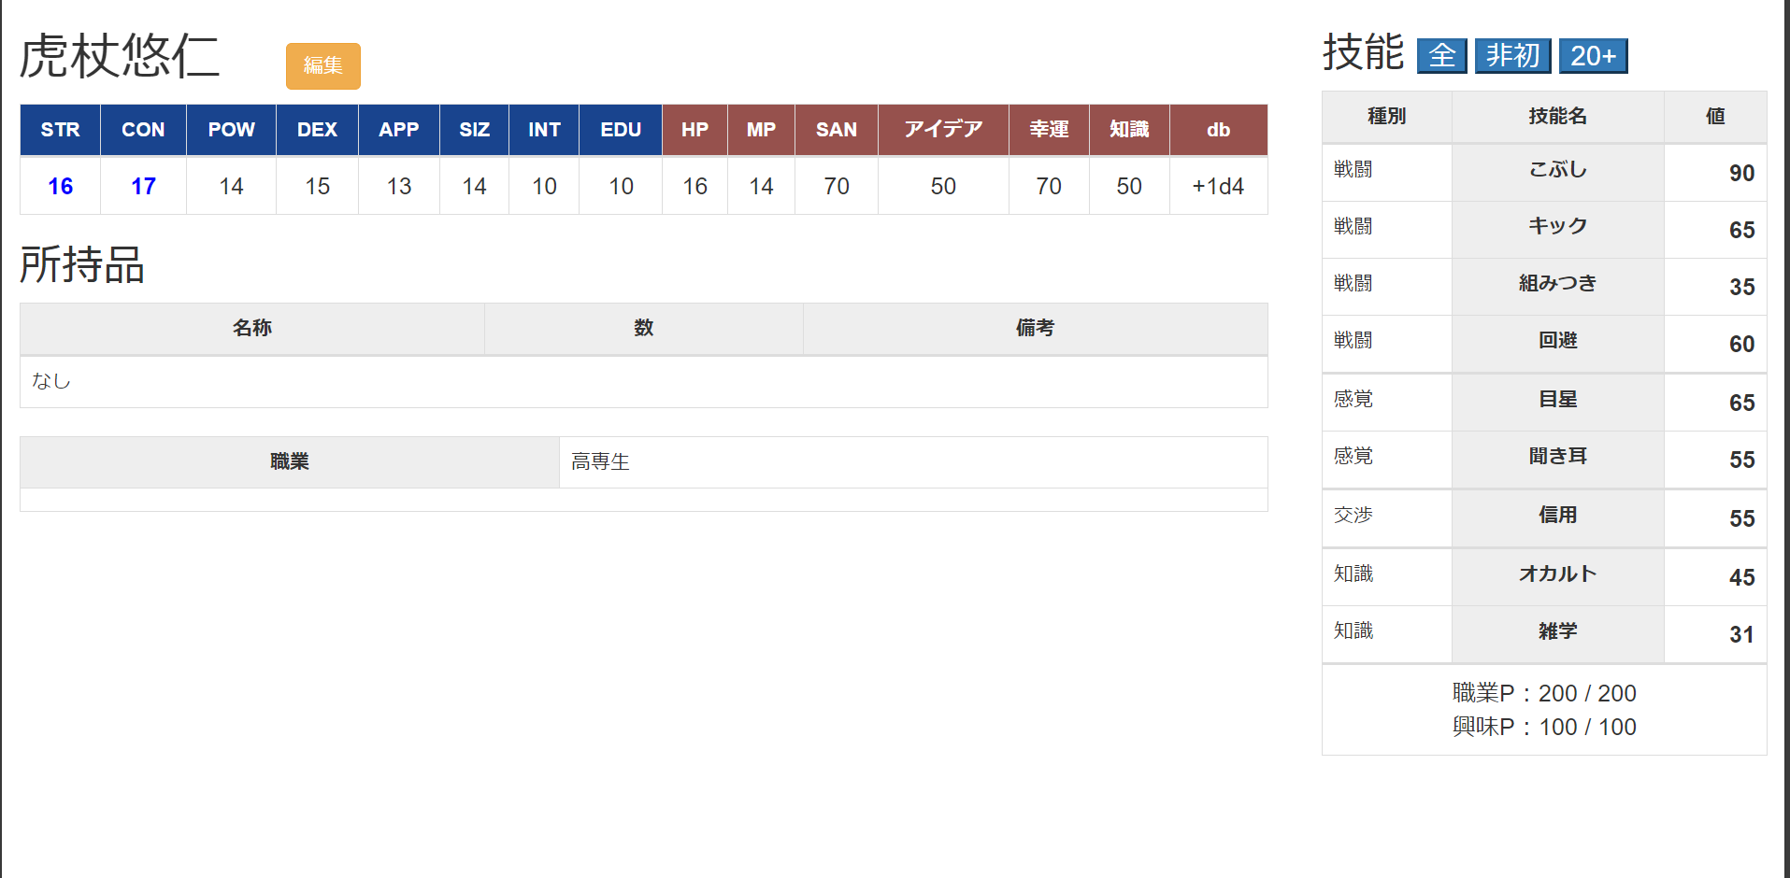Viewport: 1790px width, 878px height.
Task: Click the MP column header
Action: click(761, 130)
